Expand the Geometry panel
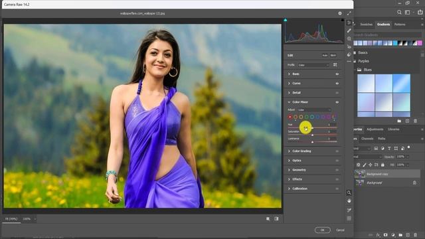 pyautogui.click(x=289, y=170)
